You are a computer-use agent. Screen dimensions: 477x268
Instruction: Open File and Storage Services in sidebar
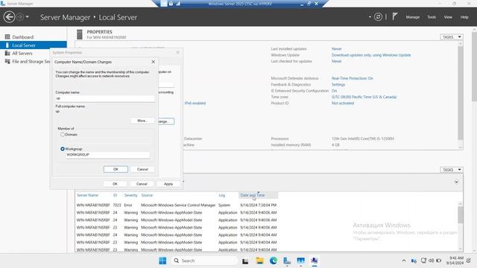[x=31, y=61]
